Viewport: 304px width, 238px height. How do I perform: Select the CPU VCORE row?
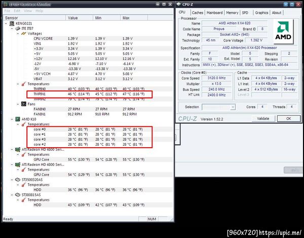pos(103,39)
